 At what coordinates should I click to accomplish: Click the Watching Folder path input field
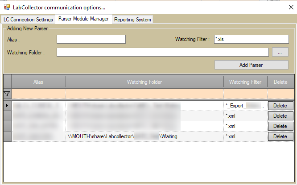click(163, 52)
